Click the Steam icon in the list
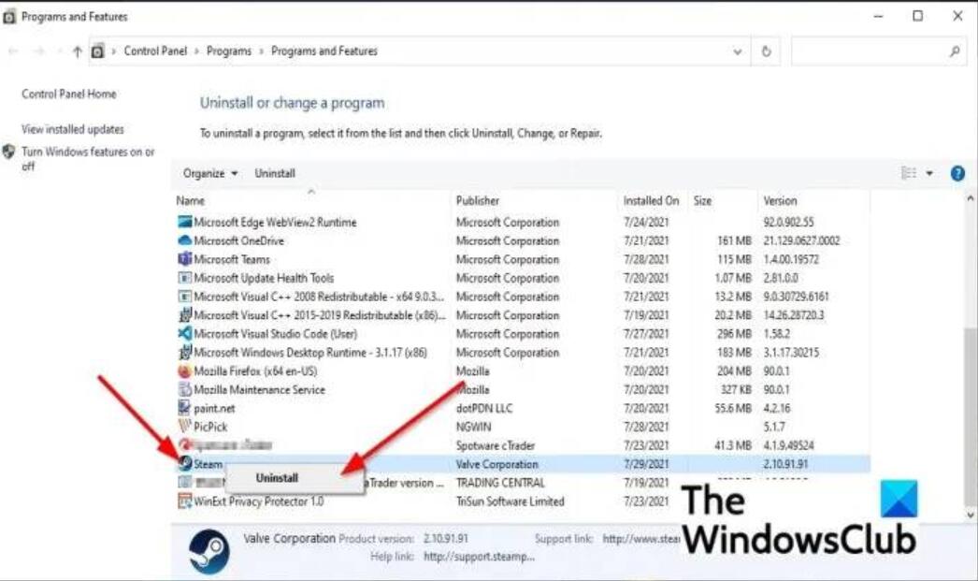978x581 pixels. (185, 463)
